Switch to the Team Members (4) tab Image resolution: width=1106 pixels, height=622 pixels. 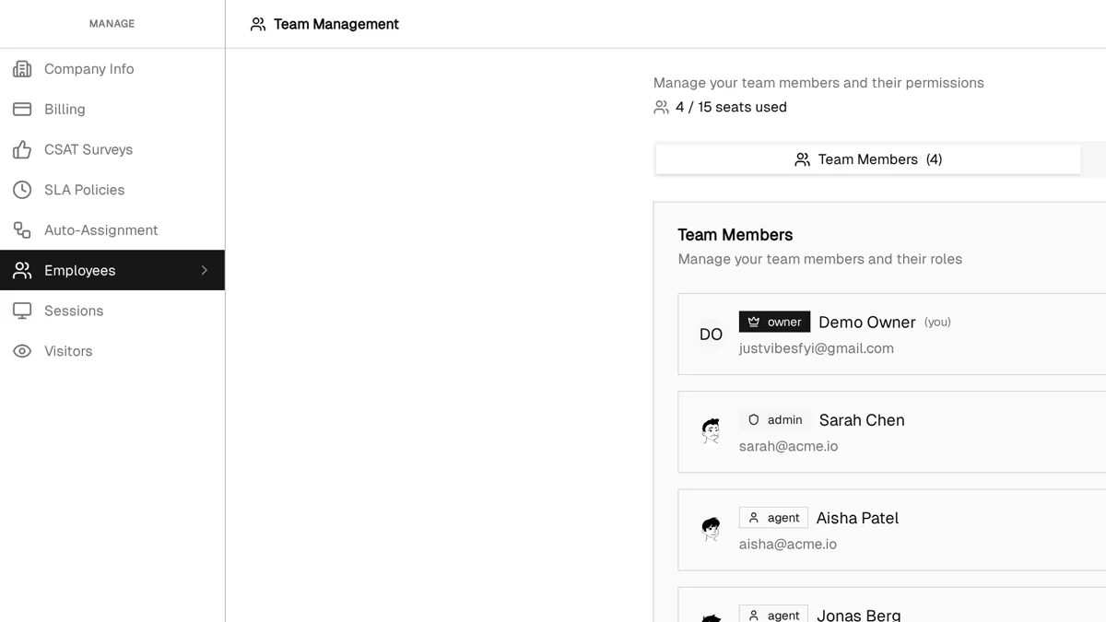(868, 159)
